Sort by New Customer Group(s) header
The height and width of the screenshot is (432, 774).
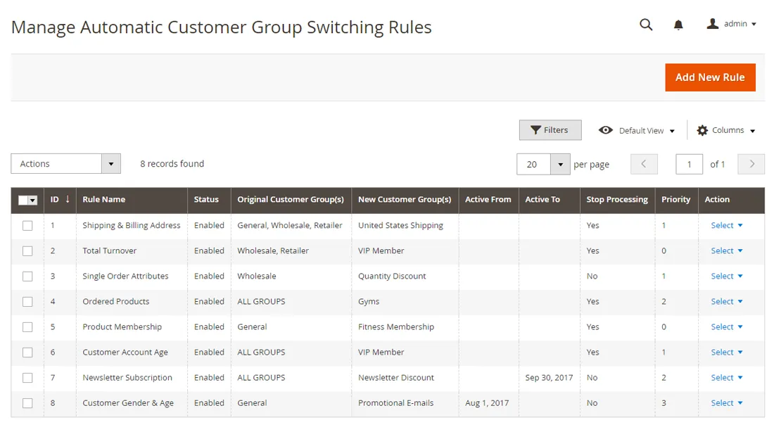click(x=405, y=199)
